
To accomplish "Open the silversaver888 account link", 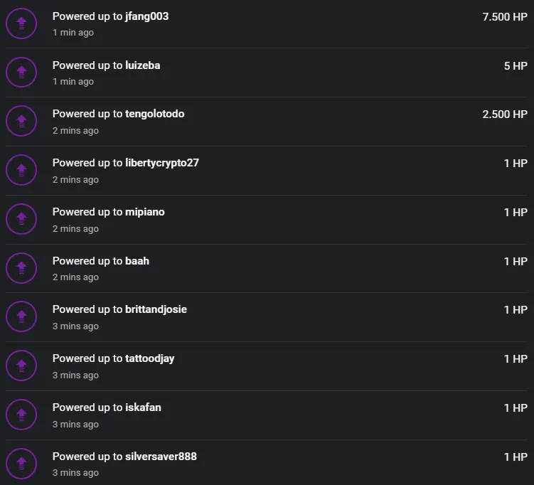I will click(161, 457).
